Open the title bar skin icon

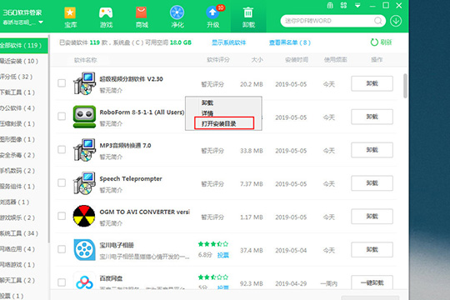coord(343,5)
